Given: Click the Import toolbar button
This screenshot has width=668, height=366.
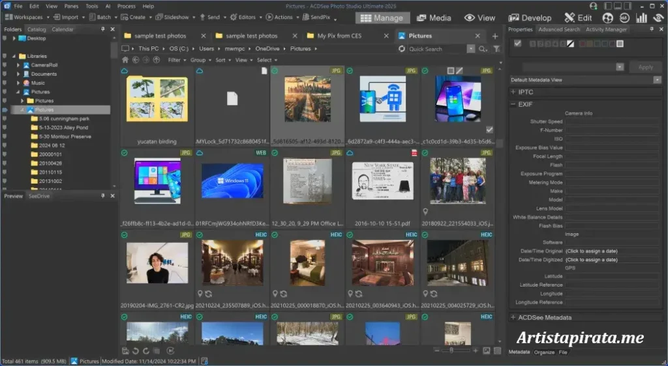Looking at the screenshot, I should coord(66,17).
